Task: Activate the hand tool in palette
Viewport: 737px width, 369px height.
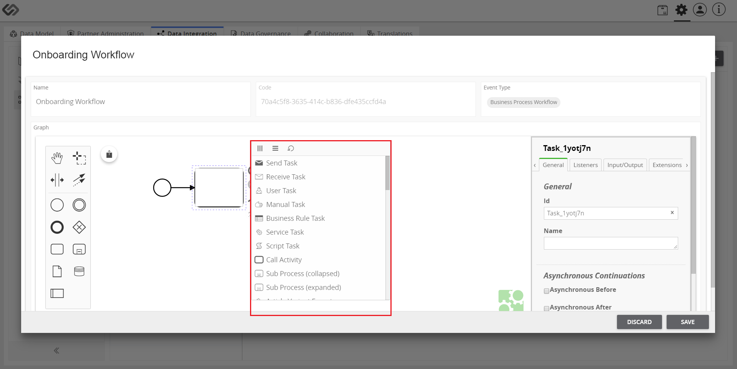Action: tap(57, 157)
